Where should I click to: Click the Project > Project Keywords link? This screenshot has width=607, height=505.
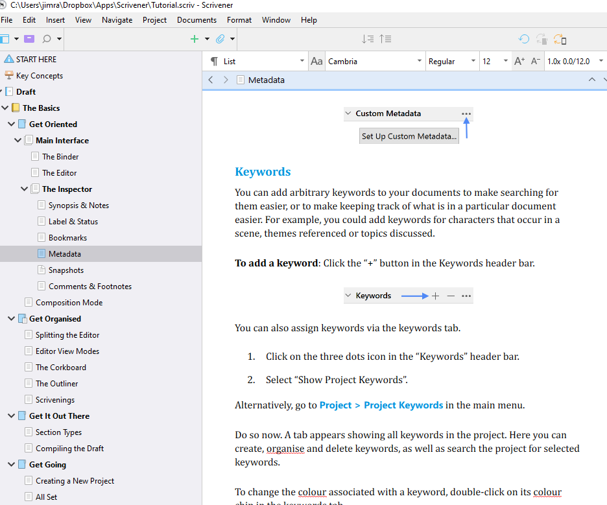(x=381, y=405)
